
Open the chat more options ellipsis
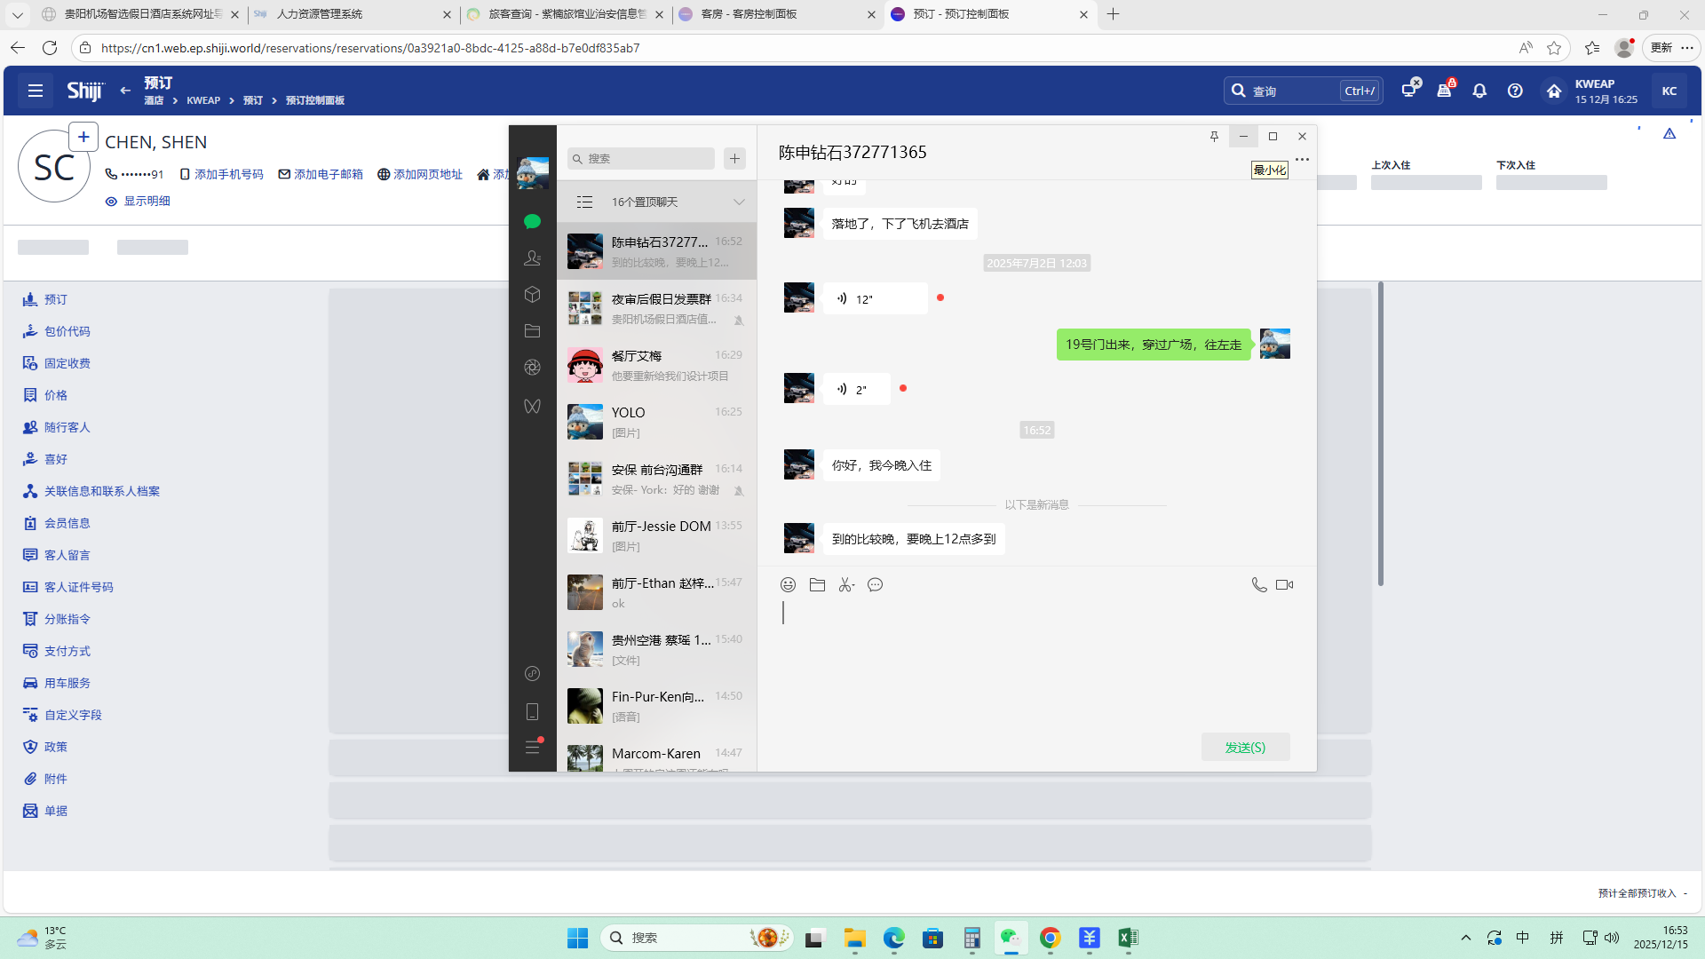1302,160
